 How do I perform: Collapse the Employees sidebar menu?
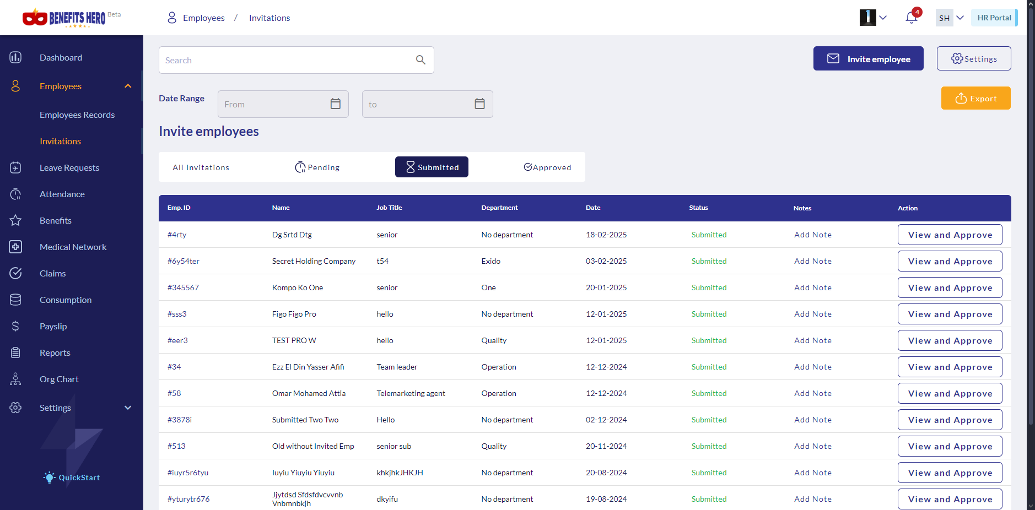(128, 86)
